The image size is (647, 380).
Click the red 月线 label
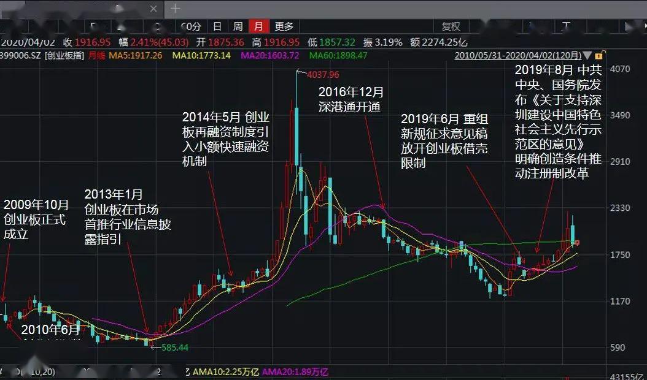point(97,55)
